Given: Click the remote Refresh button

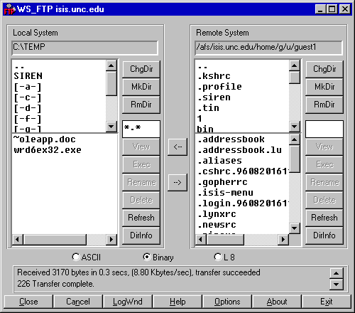Looking at the screenshot, I should coord(324,218).
